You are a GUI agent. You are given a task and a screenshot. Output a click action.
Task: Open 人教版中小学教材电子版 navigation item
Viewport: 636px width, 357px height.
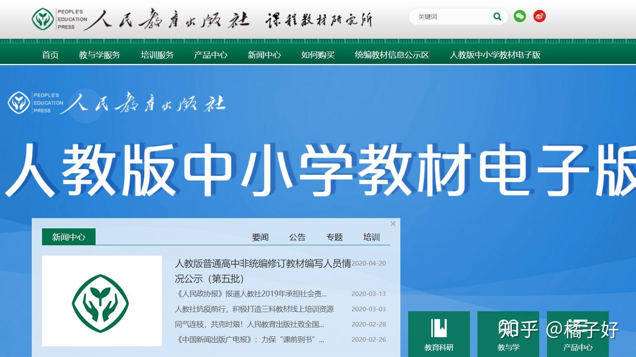pos(495,55)
